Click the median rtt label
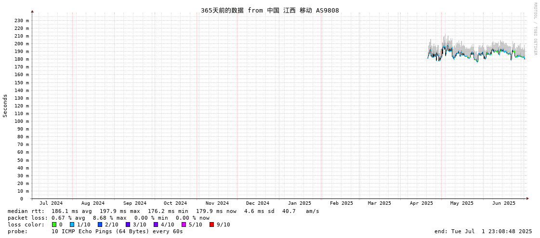This screenshot has height=238, width=540. [x=26, y=211]
